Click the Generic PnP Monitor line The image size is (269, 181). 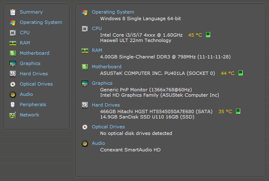point(146,90)
